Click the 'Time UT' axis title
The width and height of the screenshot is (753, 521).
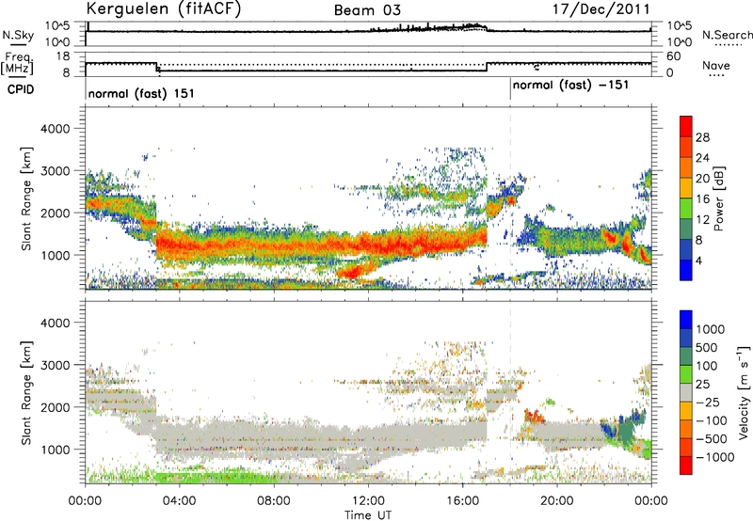pos(368,515)
